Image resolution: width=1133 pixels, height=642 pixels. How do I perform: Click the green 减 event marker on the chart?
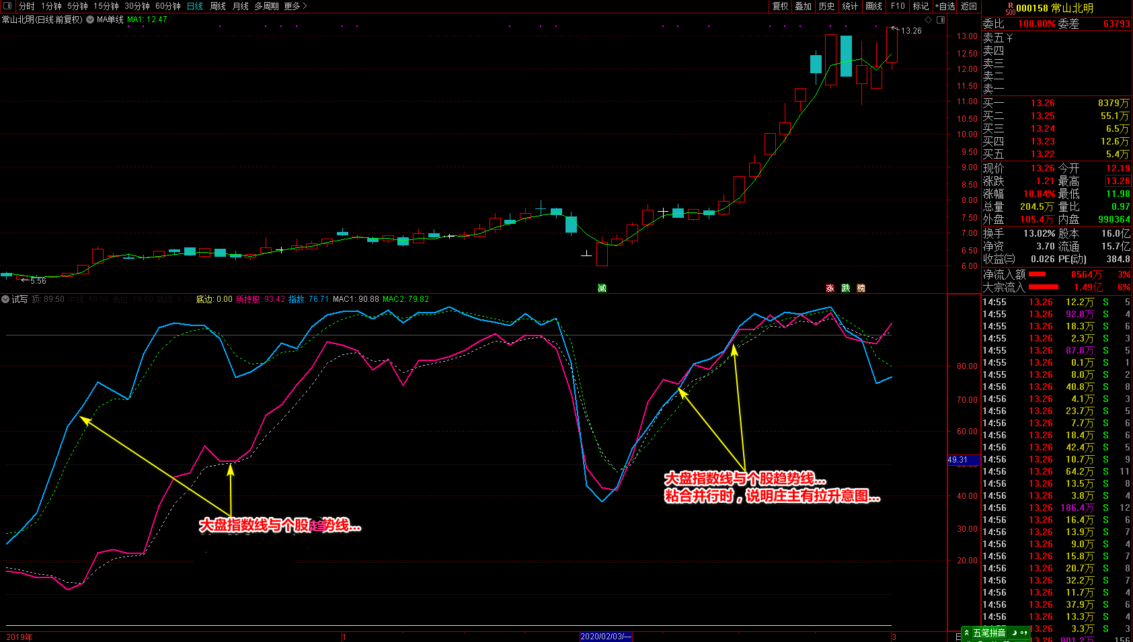(602, 288)
